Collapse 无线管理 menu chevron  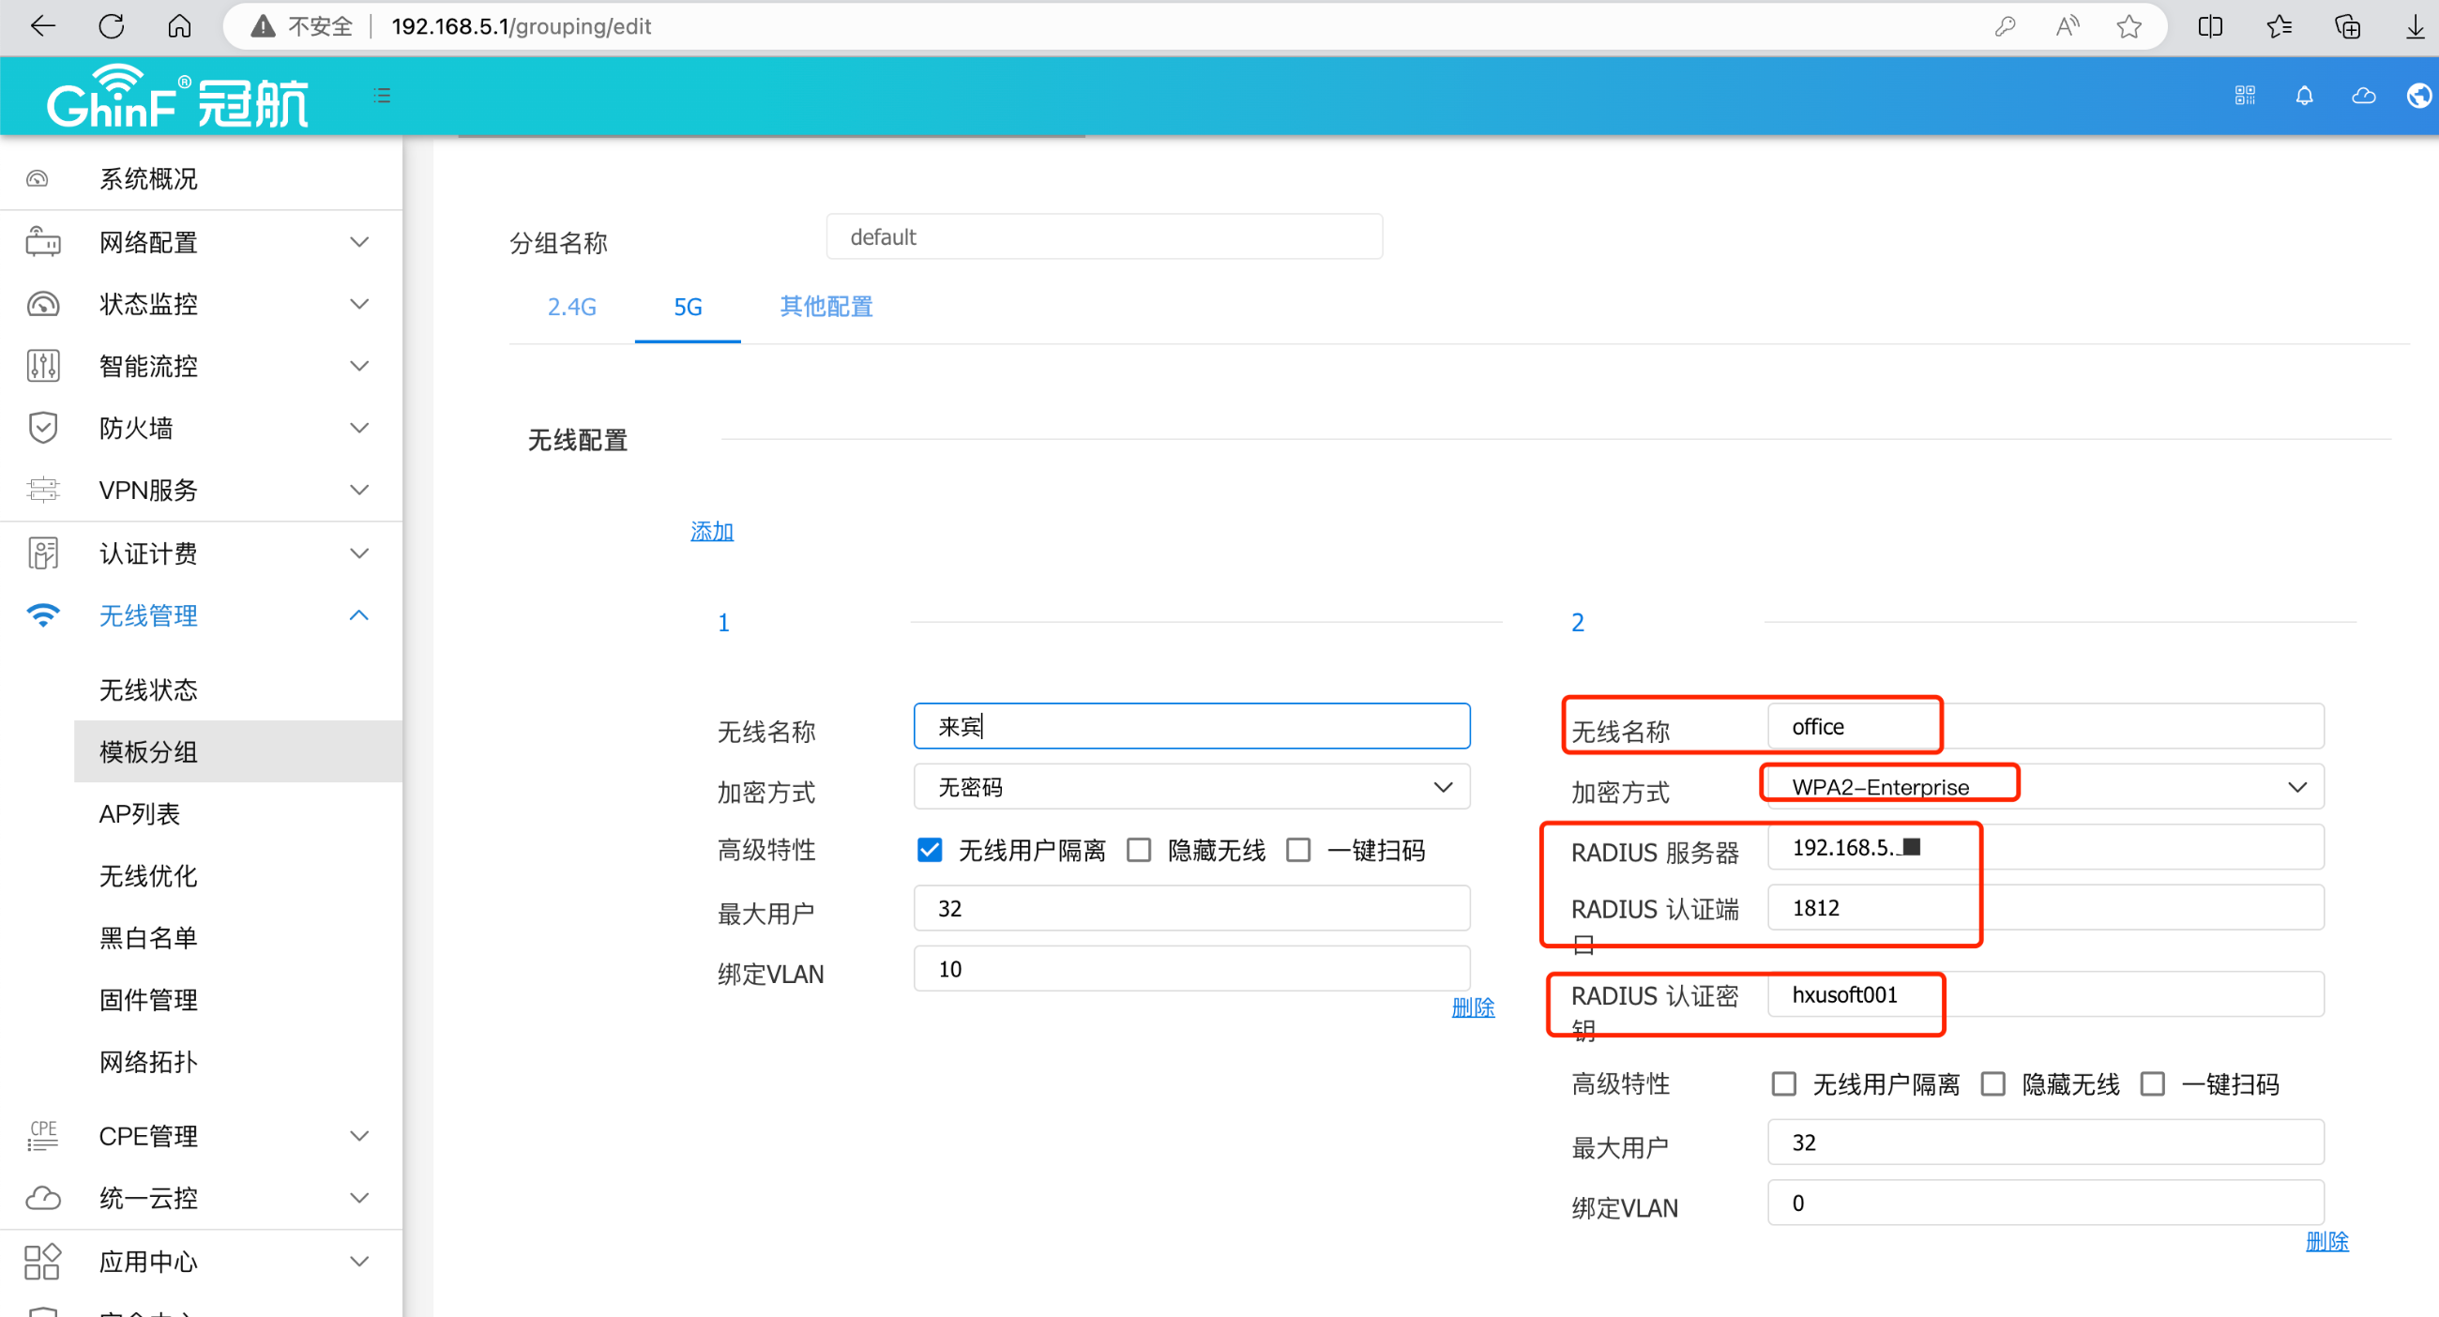click(359, 615)
